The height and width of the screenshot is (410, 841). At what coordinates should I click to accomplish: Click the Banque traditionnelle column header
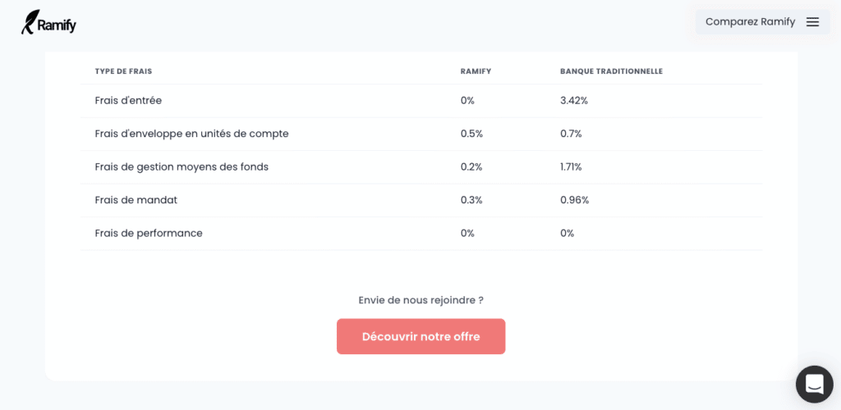point(611,71)
